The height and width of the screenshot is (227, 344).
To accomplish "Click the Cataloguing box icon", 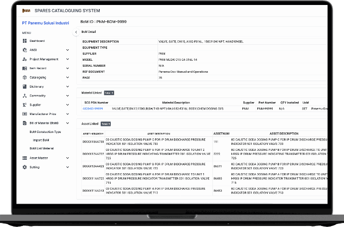I will click(x=24, y=78).
